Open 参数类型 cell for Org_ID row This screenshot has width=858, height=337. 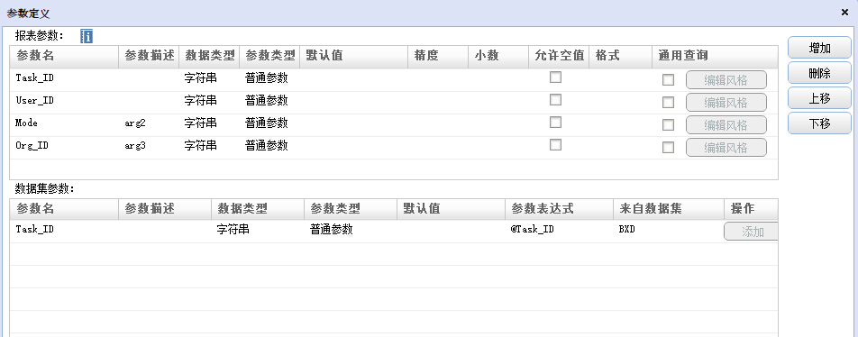tap(269, 146)
